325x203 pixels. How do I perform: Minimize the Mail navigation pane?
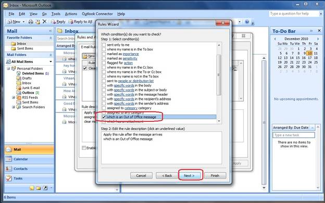51,31
